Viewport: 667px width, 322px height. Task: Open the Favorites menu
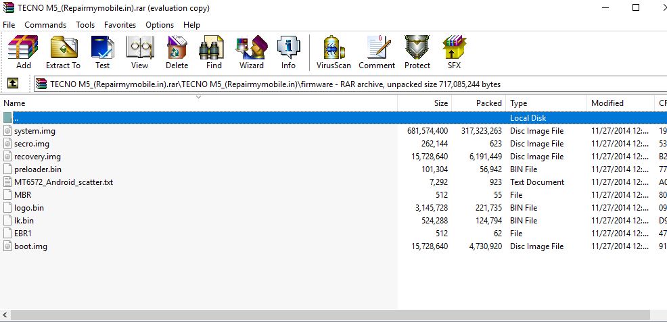click(120, 25)
